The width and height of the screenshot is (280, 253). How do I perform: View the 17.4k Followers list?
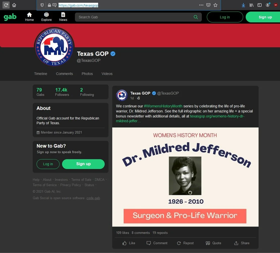coord(62,92)
